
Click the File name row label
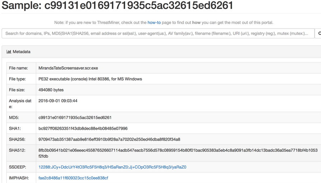click(18, 68)
